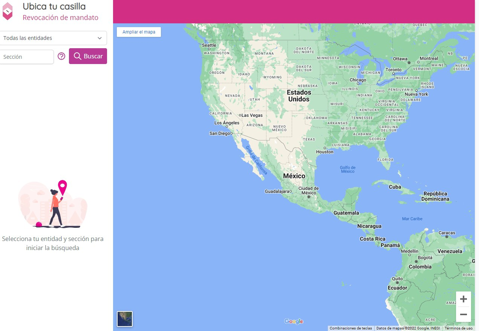Click the Estados Unidos label on map
This screenshot has height=331, width=479.
tap(298, 96)
